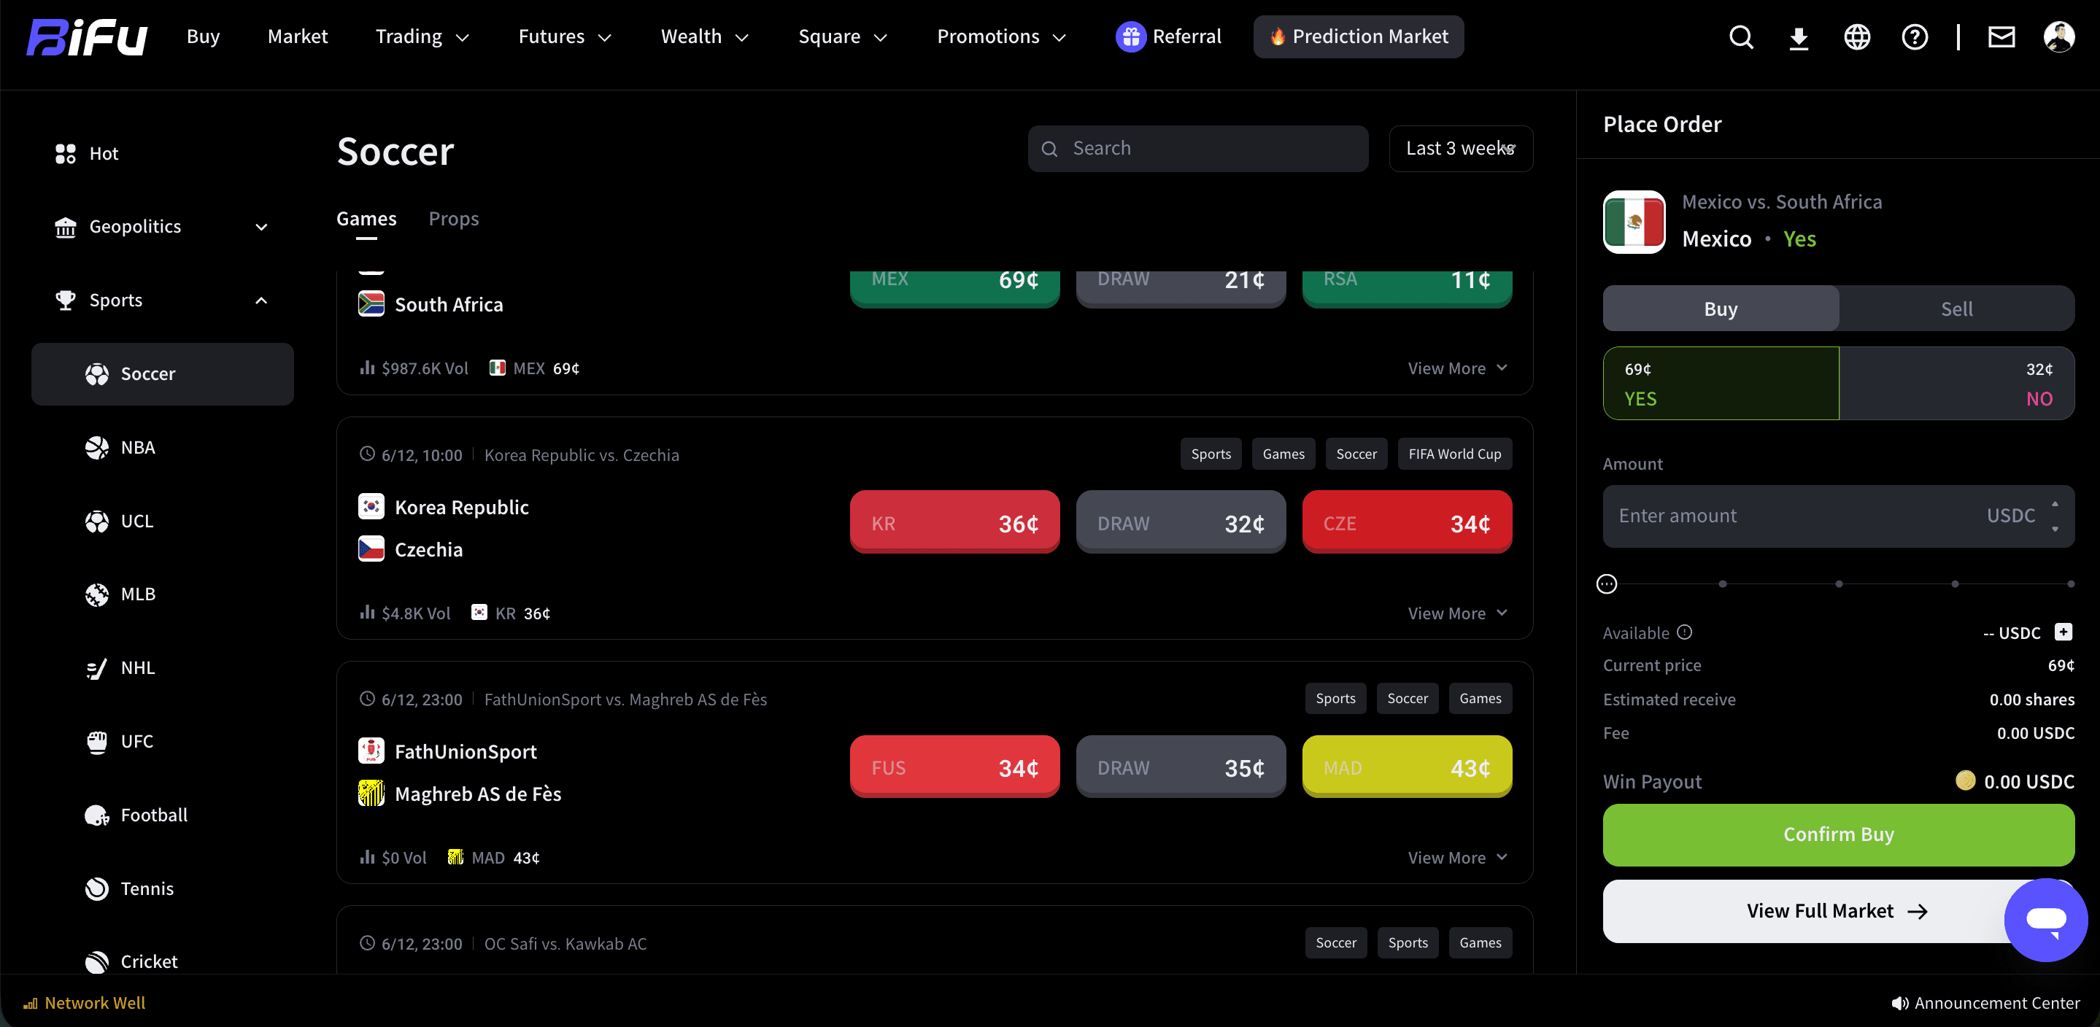Image resolution: width=2100 pixels, height=1027 pixels.
Task: Focus the Enter amount field
Action: coord(1838,516)
